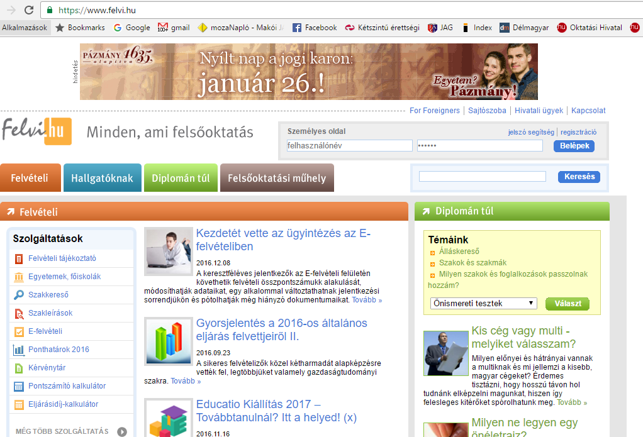643x437 pixels.
Task: Click the Belépek login button
Action: click(x=574, y=146)
